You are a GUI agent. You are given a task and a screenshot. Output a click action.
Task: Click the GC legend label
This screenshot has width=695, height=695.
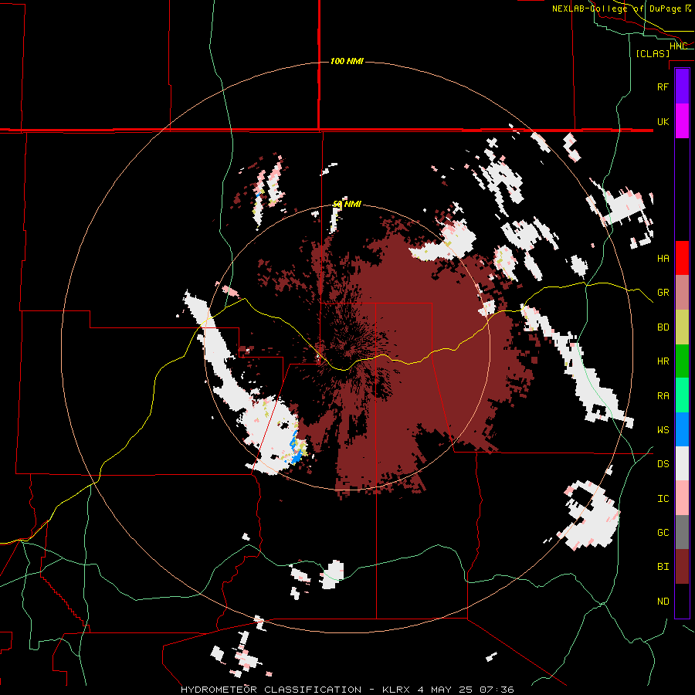(663, 532)
